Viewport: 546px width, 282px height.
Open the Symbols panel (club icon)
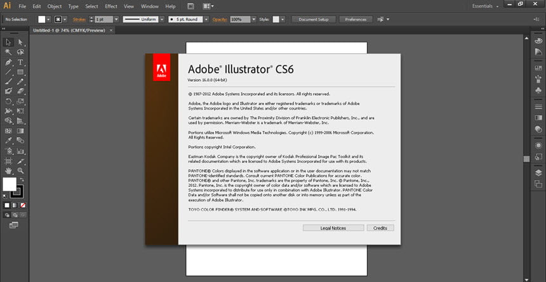click(x=538, y=90)
